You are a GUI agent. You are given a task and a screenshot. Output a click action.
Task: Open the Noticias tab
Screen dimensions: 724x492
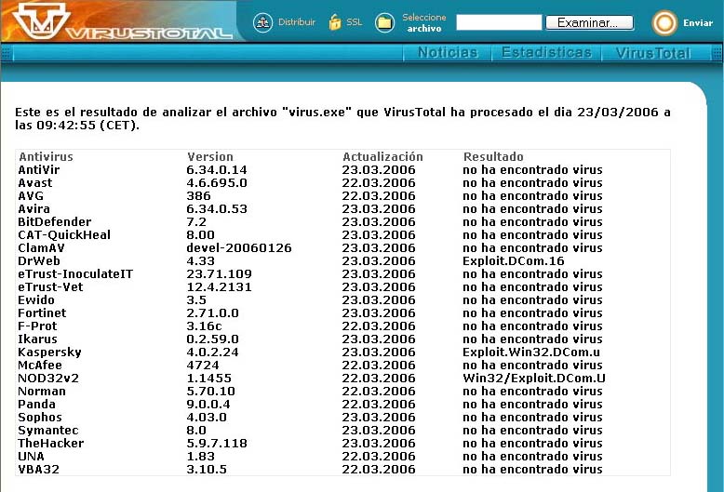pyautogui.click(x=448, y=53)
